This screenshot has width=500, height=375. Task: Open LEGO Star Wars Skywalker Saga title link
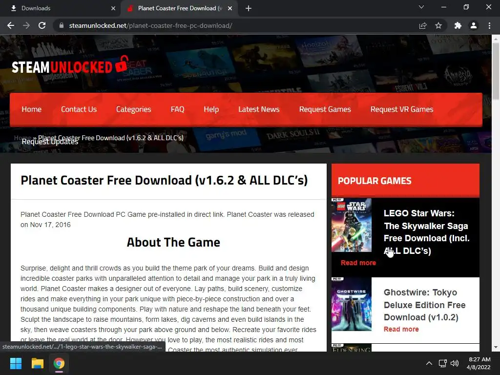426,232
